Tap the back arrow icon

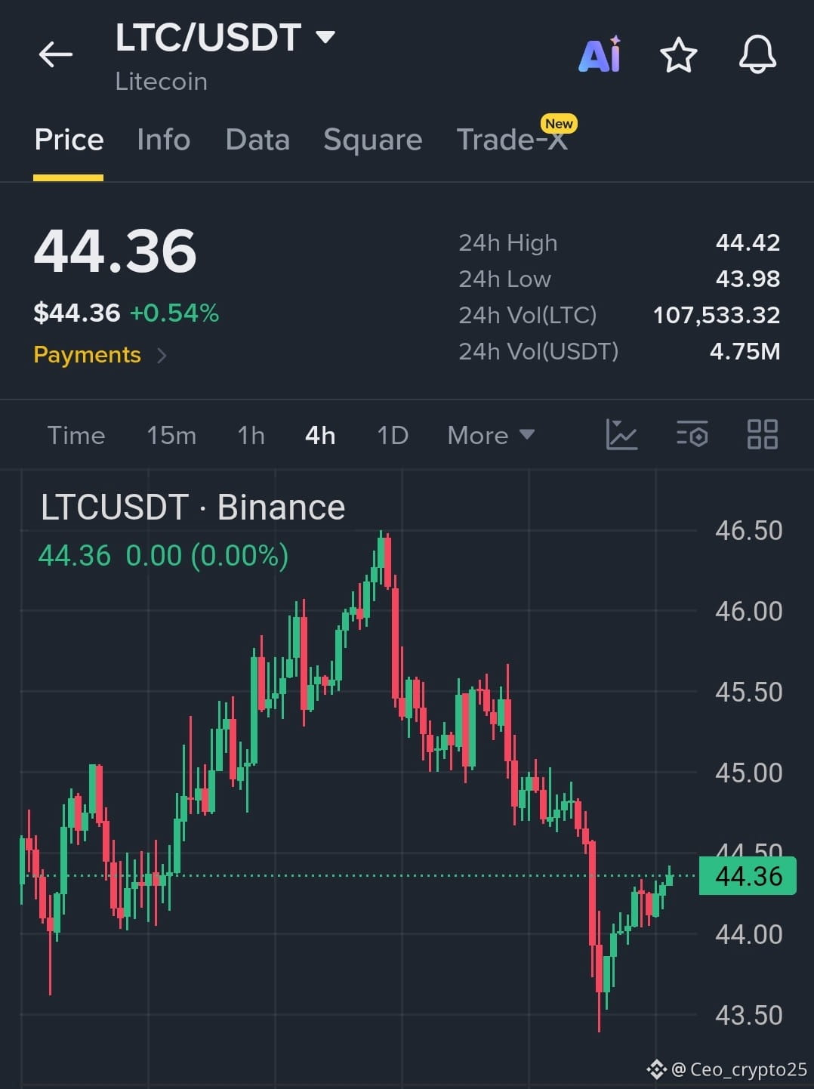[x=55, y=54]
